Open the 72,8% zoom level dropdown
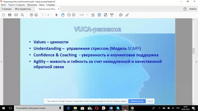The height and width of the screenshot is (111, 198). click(83, 15)
